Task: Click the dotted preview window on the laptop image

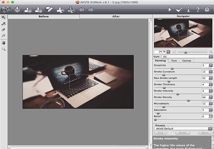Action: point(78,82)
